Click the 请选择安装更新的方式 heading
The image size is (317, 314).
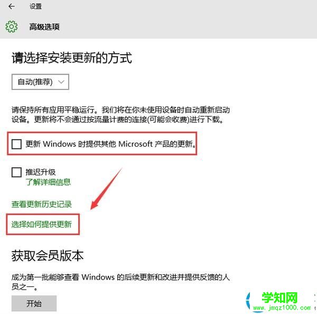[x=72, y=58]
